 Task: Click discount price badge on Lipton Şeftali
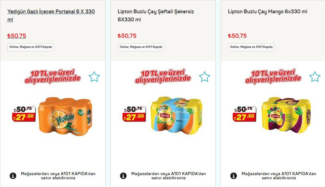point(134,113)
